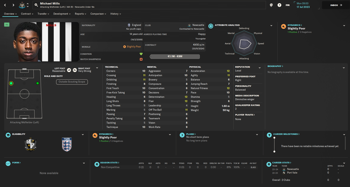The width and height of the screenshot is (350, 187).
Task: Click the FM menu icon
Action: pos(287,5)
